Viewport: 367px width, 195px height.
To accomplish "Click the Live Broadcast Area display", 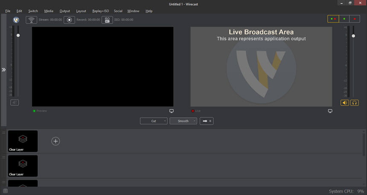I will [261, 67].
